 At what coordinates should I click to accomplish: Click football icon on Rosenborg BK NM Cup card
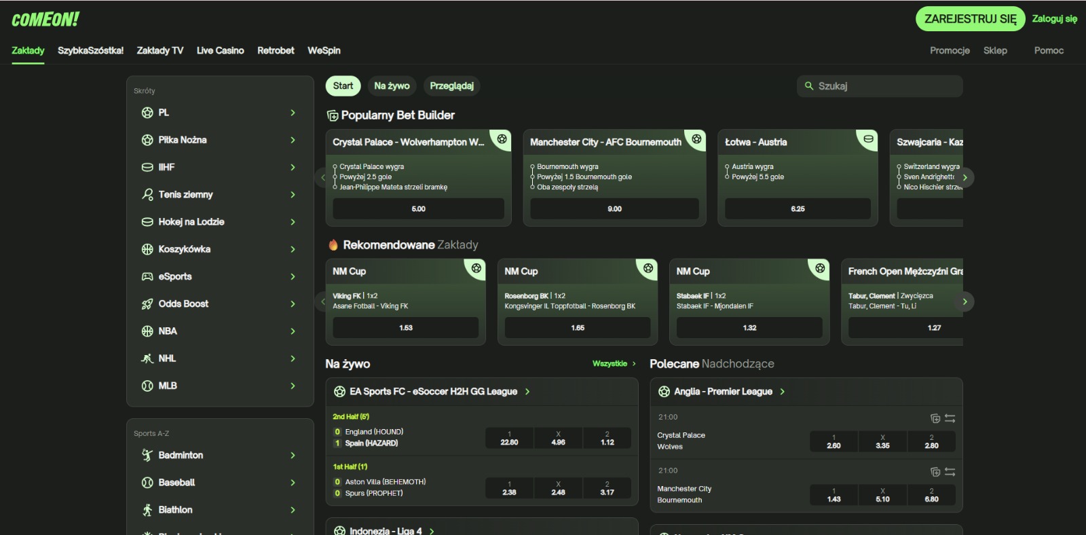point(648,268)
